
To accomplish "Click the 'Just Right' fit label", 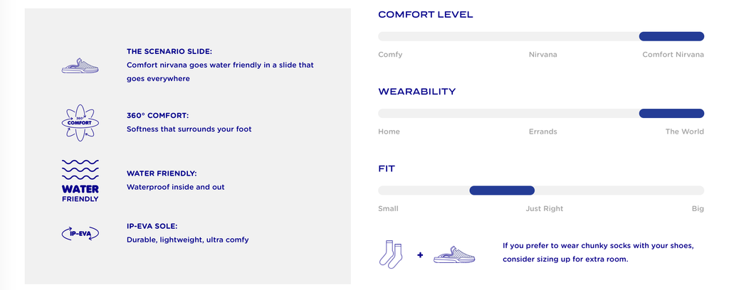I will [x=544, y=209].
